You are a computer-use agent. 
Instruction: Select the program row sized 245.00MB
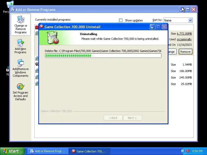[114, 78]
